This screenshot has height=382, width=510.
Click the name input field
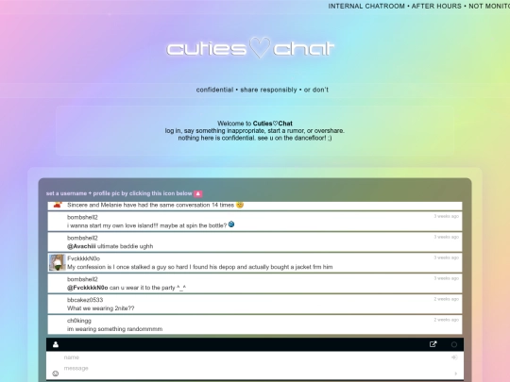pos(255,357)
